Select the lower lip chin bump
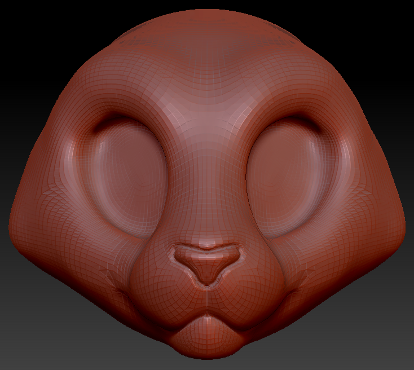The height and width of the screenshot is (370, 414). click(x=207, y=337)
